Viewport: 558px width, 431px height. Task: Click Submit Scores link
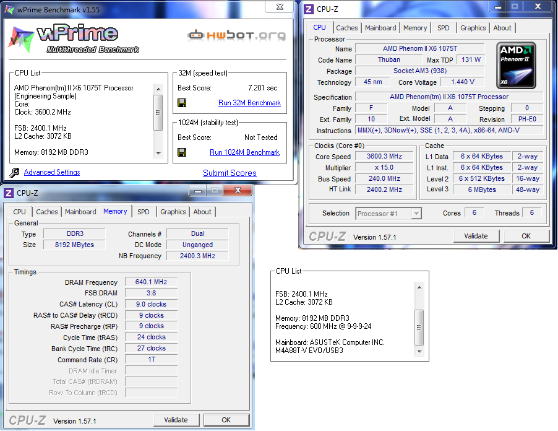point(230,173)
